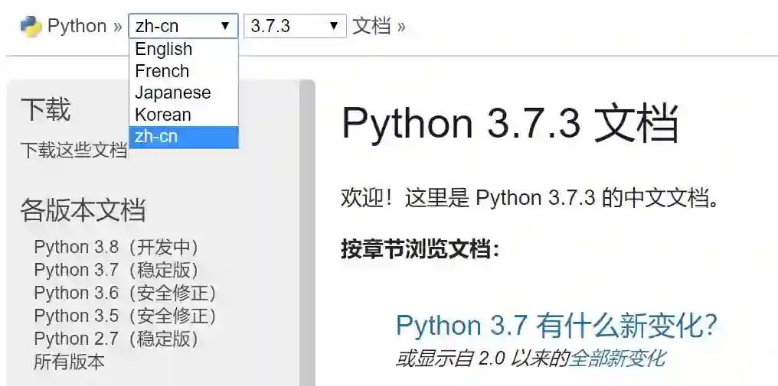This screenshot has height=386, width=778.
Task: Open Python 3.7 有什么新变化? link
Action: pyautogui.click(x=557, y=326)
